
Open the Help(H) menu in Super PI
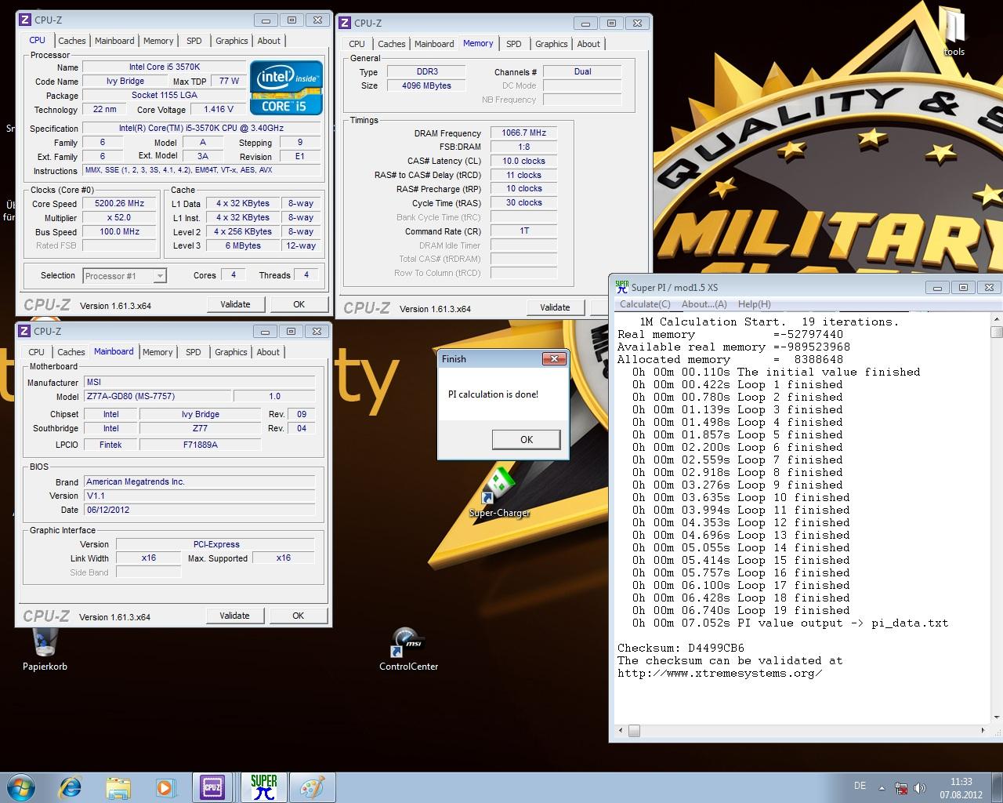point(754,304)
